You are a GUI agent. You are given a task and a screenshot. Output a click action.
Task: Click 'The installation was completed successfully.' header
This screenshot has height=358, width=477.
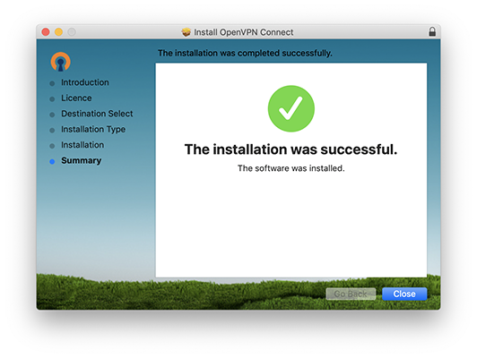coord(245,53)
